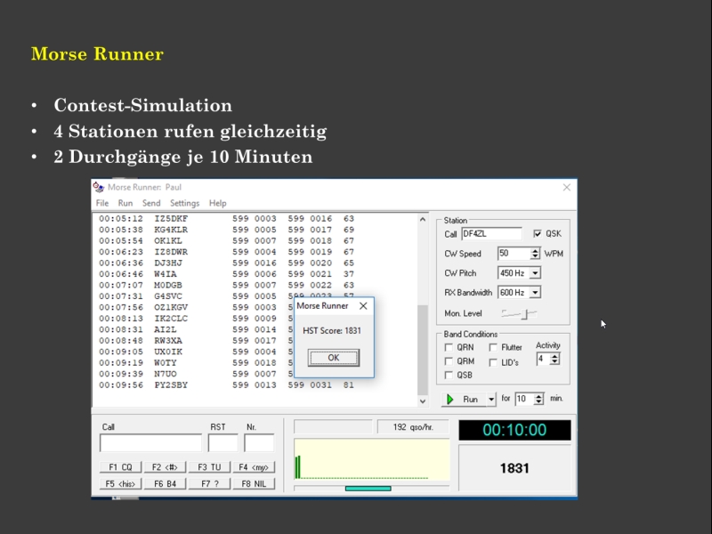Click the Morse Runner app icon in title bar
712x534 pixels.
pos(99,187)
